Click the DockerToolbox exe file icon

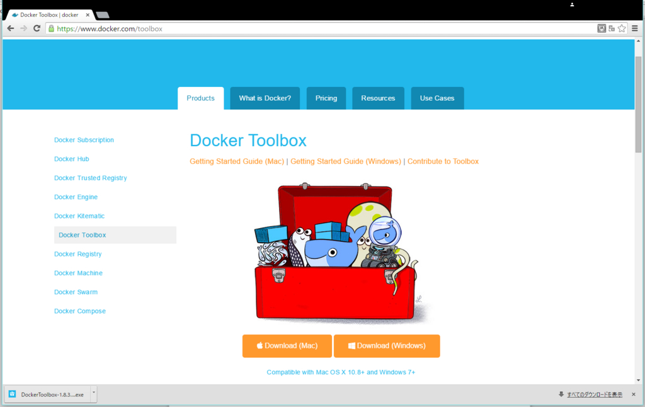pos(13,394)
